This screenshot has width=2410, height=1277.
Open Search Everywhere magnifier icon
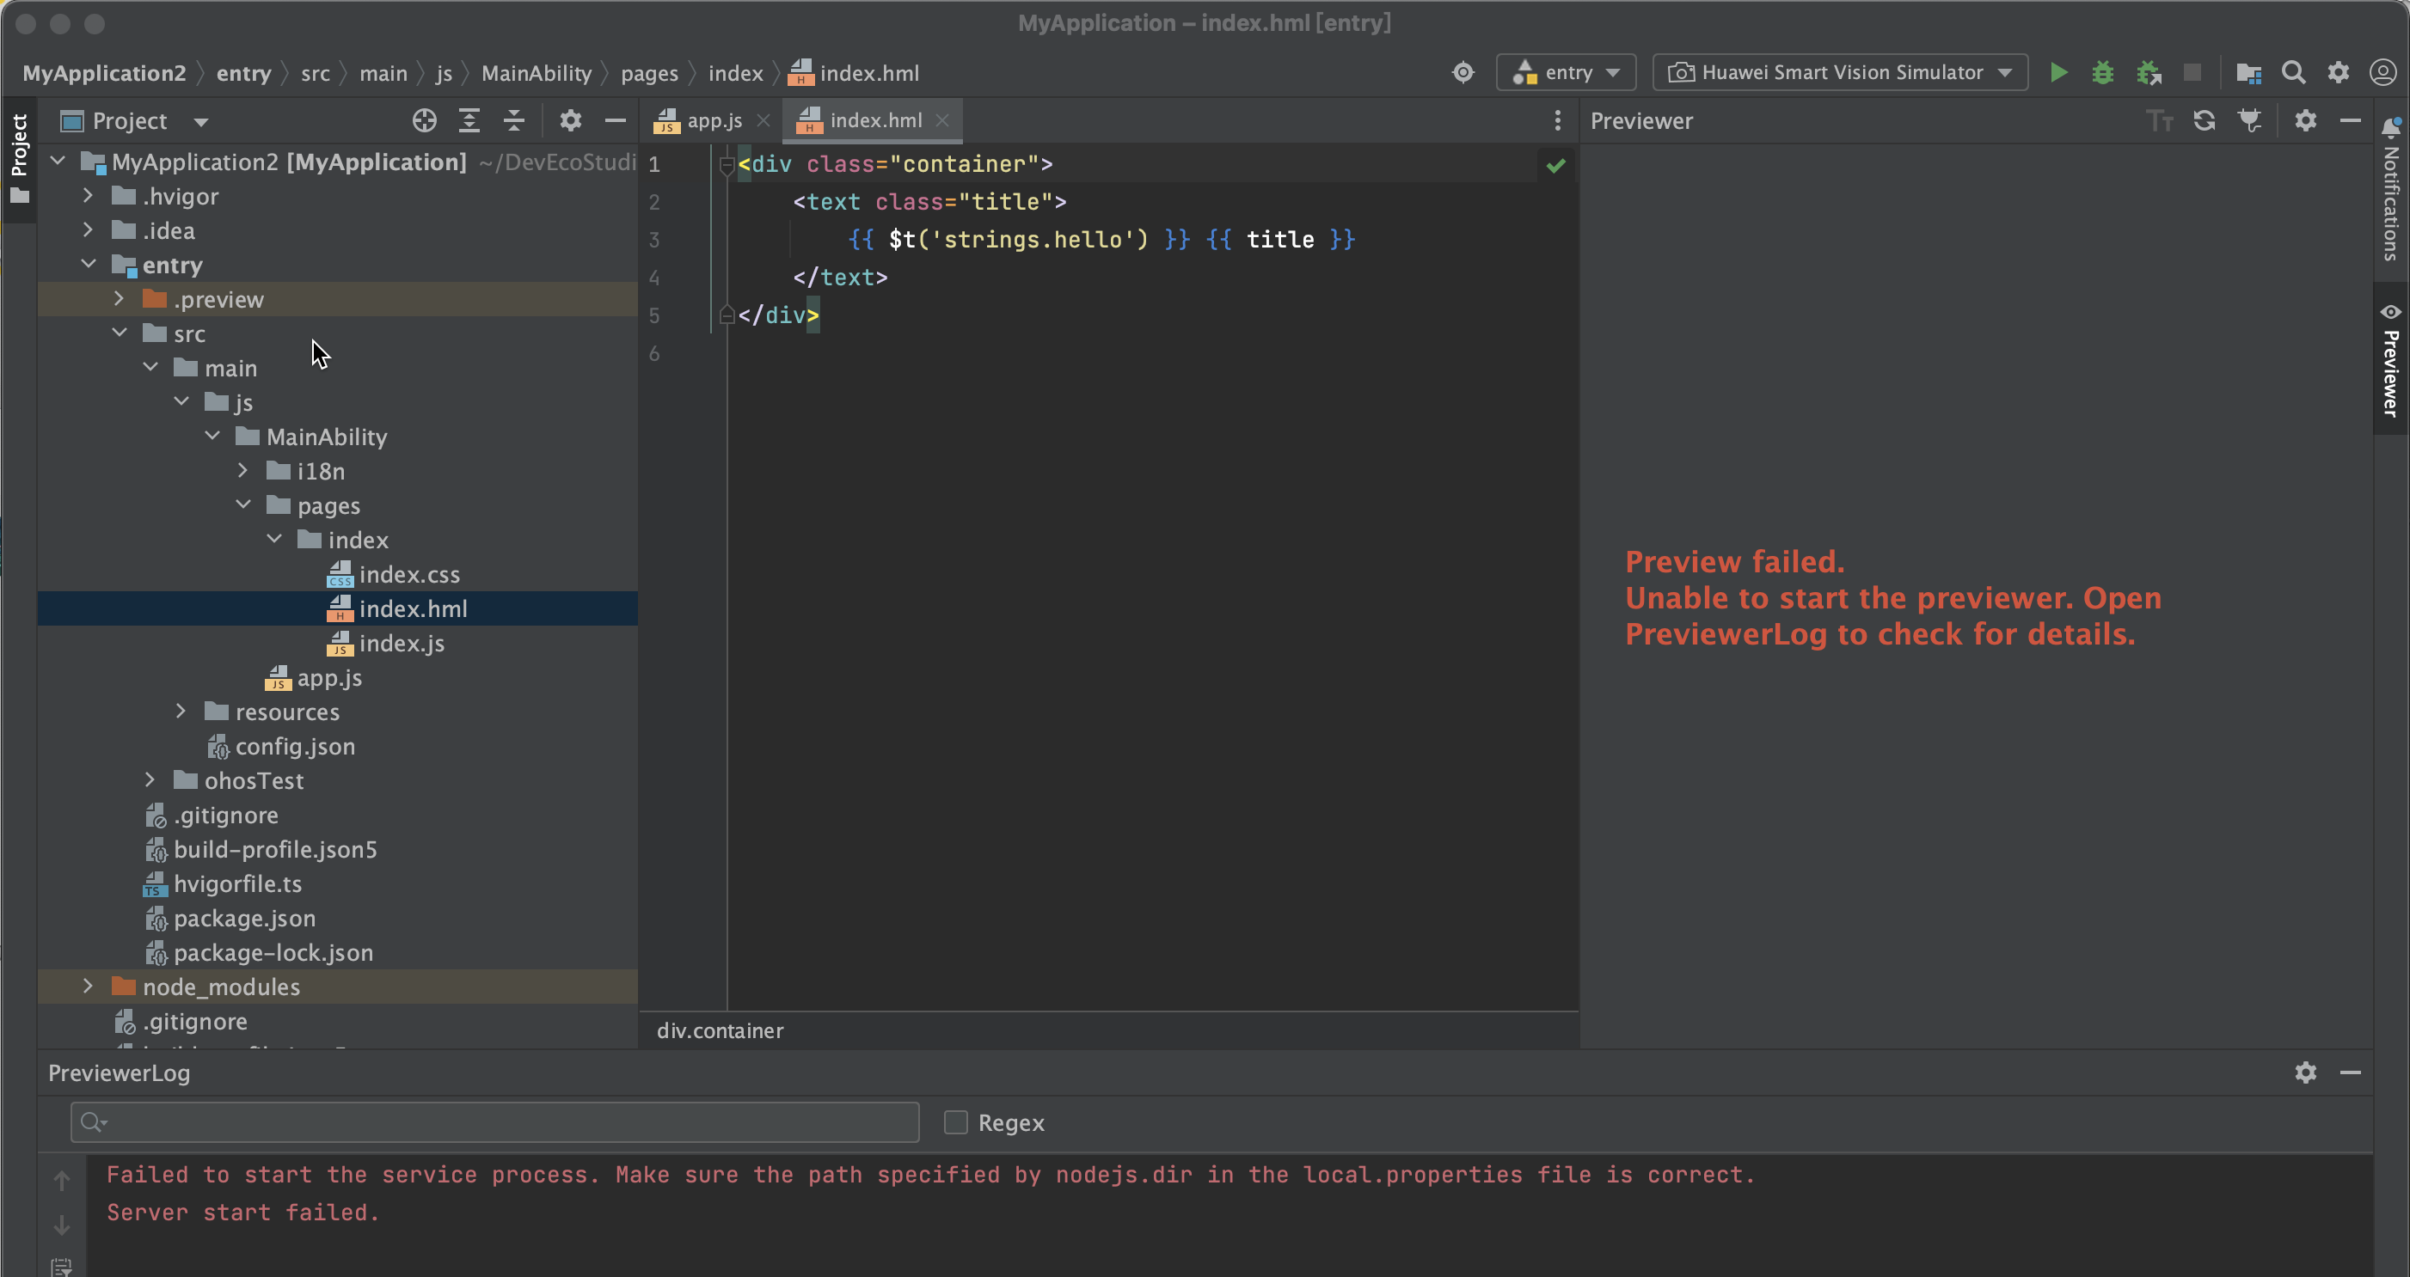coord(2293,73)
